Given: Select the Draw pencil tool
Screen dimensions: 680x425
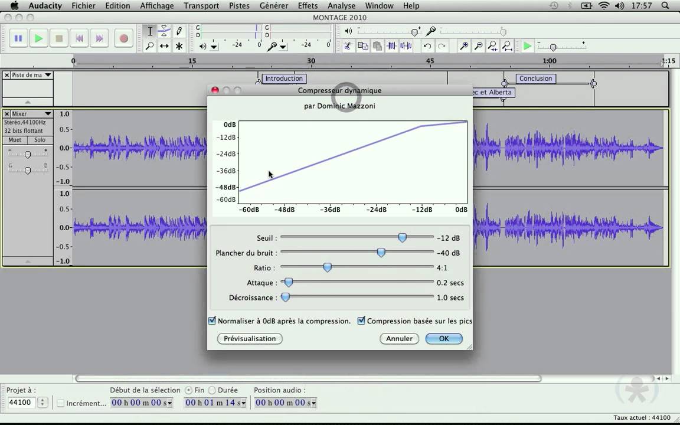Looking at the screenshot, I should pyautogui.click(x=179, y=31).
